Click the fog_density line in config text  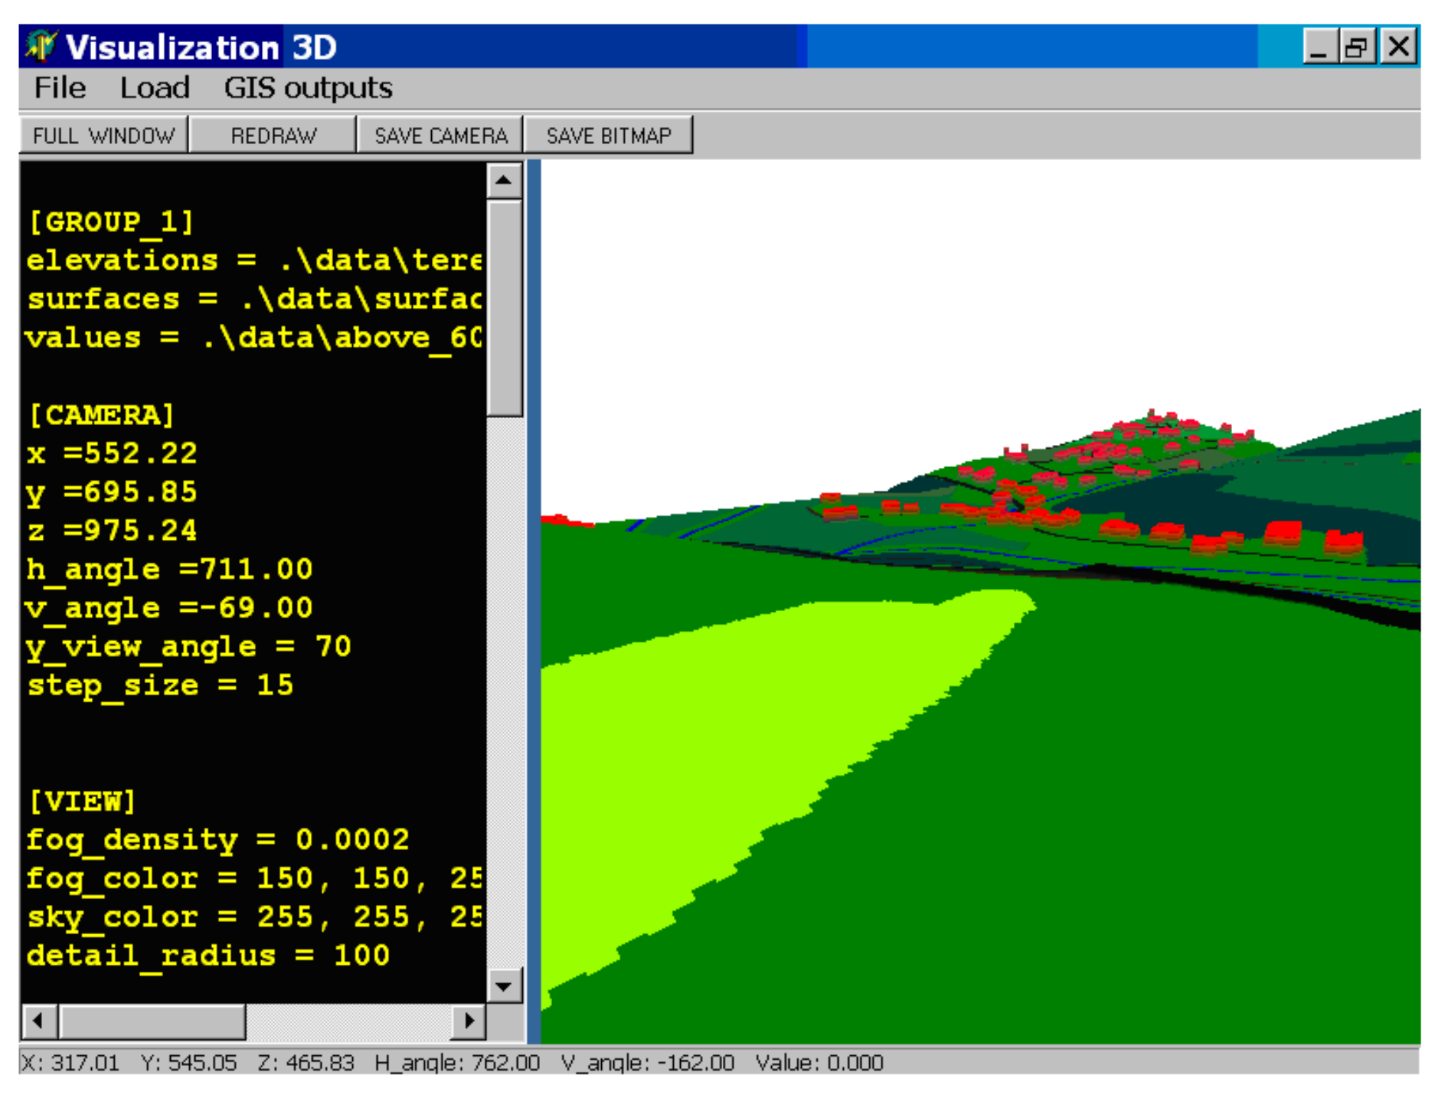[217, 840]
